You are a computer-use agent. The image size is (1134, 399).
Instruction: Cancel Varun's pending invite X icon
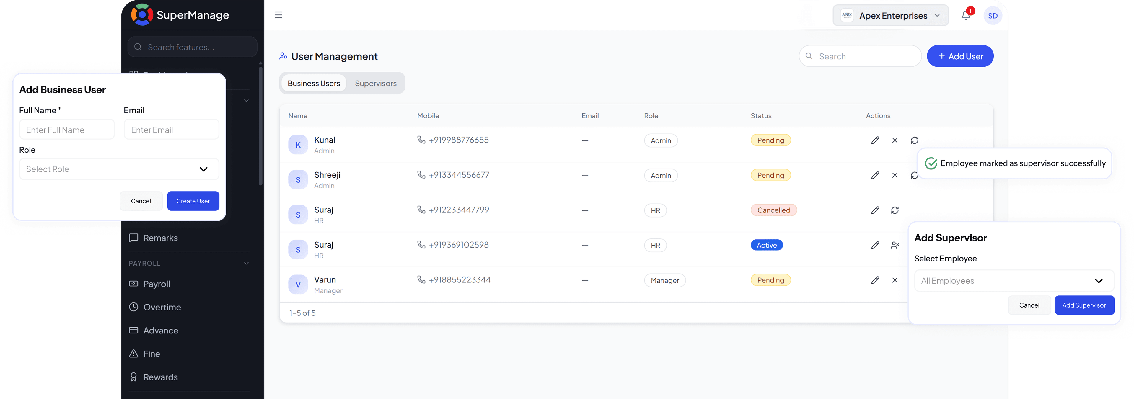[895, 280]
